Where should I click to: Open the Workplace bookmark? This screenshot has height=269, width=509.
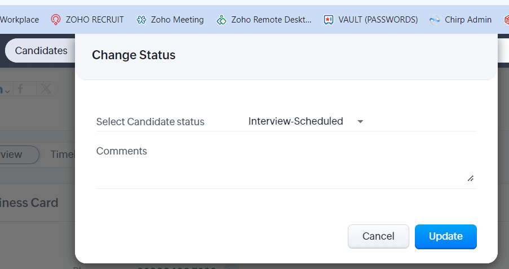[x=19, y=20]
